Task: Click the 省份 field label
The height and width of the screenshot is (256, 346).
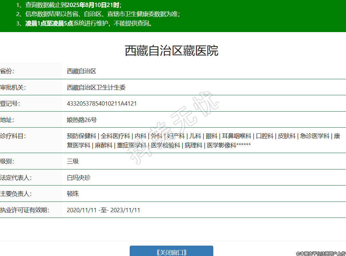Action: point(7,71)
